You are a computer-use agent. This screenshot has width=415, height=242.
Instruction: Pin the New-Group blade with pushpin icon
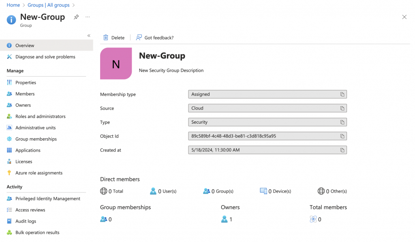point(76,17)
